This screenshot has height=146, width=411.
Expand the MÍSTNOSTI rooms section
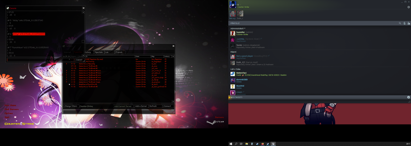pyautogui.click(x=237, y=97)
